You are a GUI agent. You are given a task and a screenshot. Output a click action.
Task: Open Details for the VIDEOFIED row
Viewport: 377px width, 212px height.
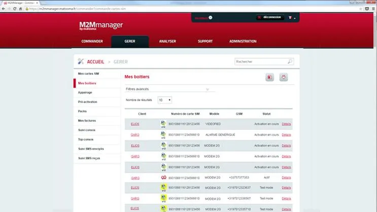click(286, 124)
